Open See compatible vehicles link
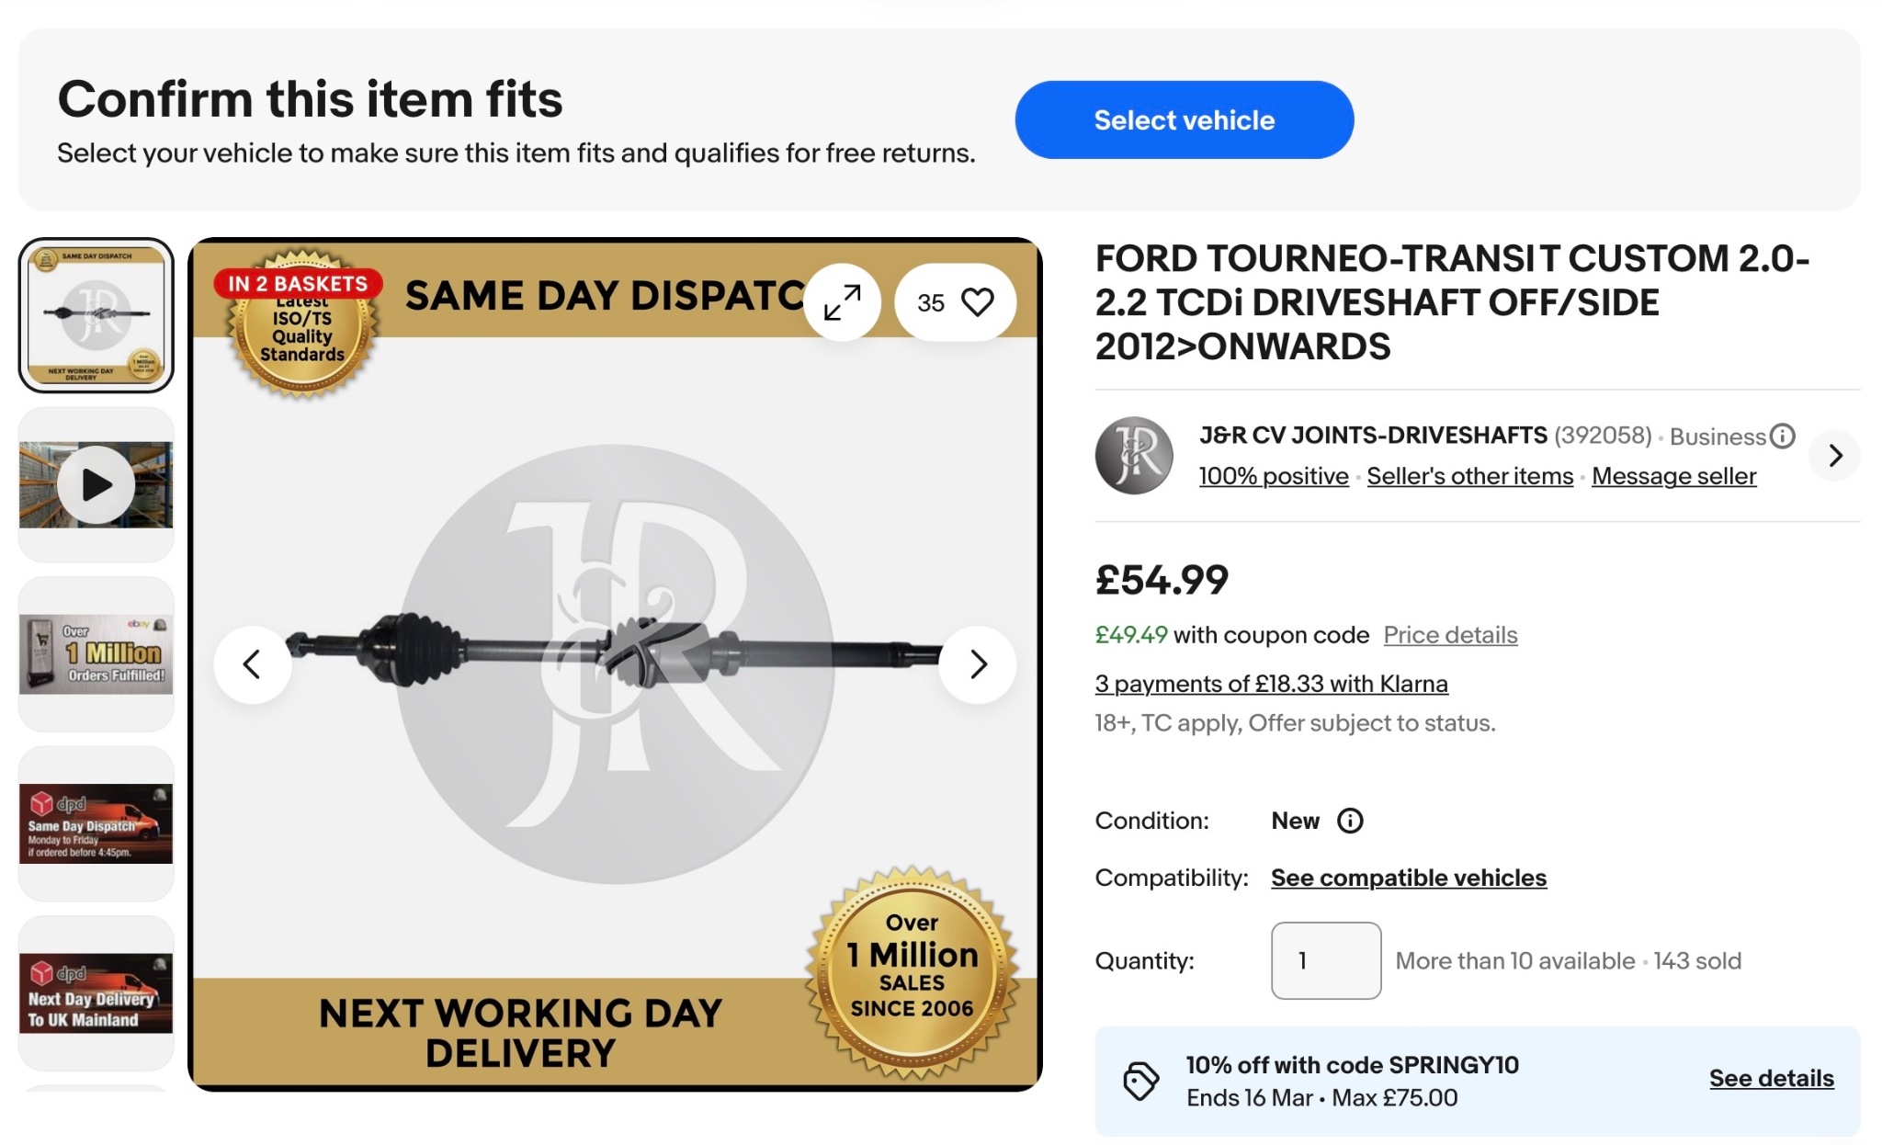This screenshot has width=1882, height=1145. [x=1409, y=878]
